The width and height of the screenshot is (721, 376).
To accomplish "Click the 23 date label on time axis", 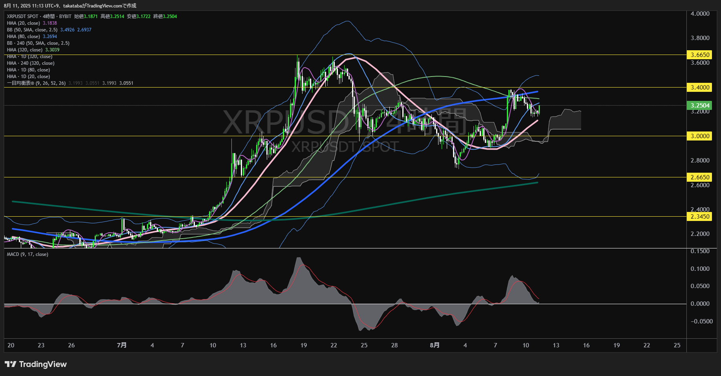I will pyautogui.click(x=41, y=345).
